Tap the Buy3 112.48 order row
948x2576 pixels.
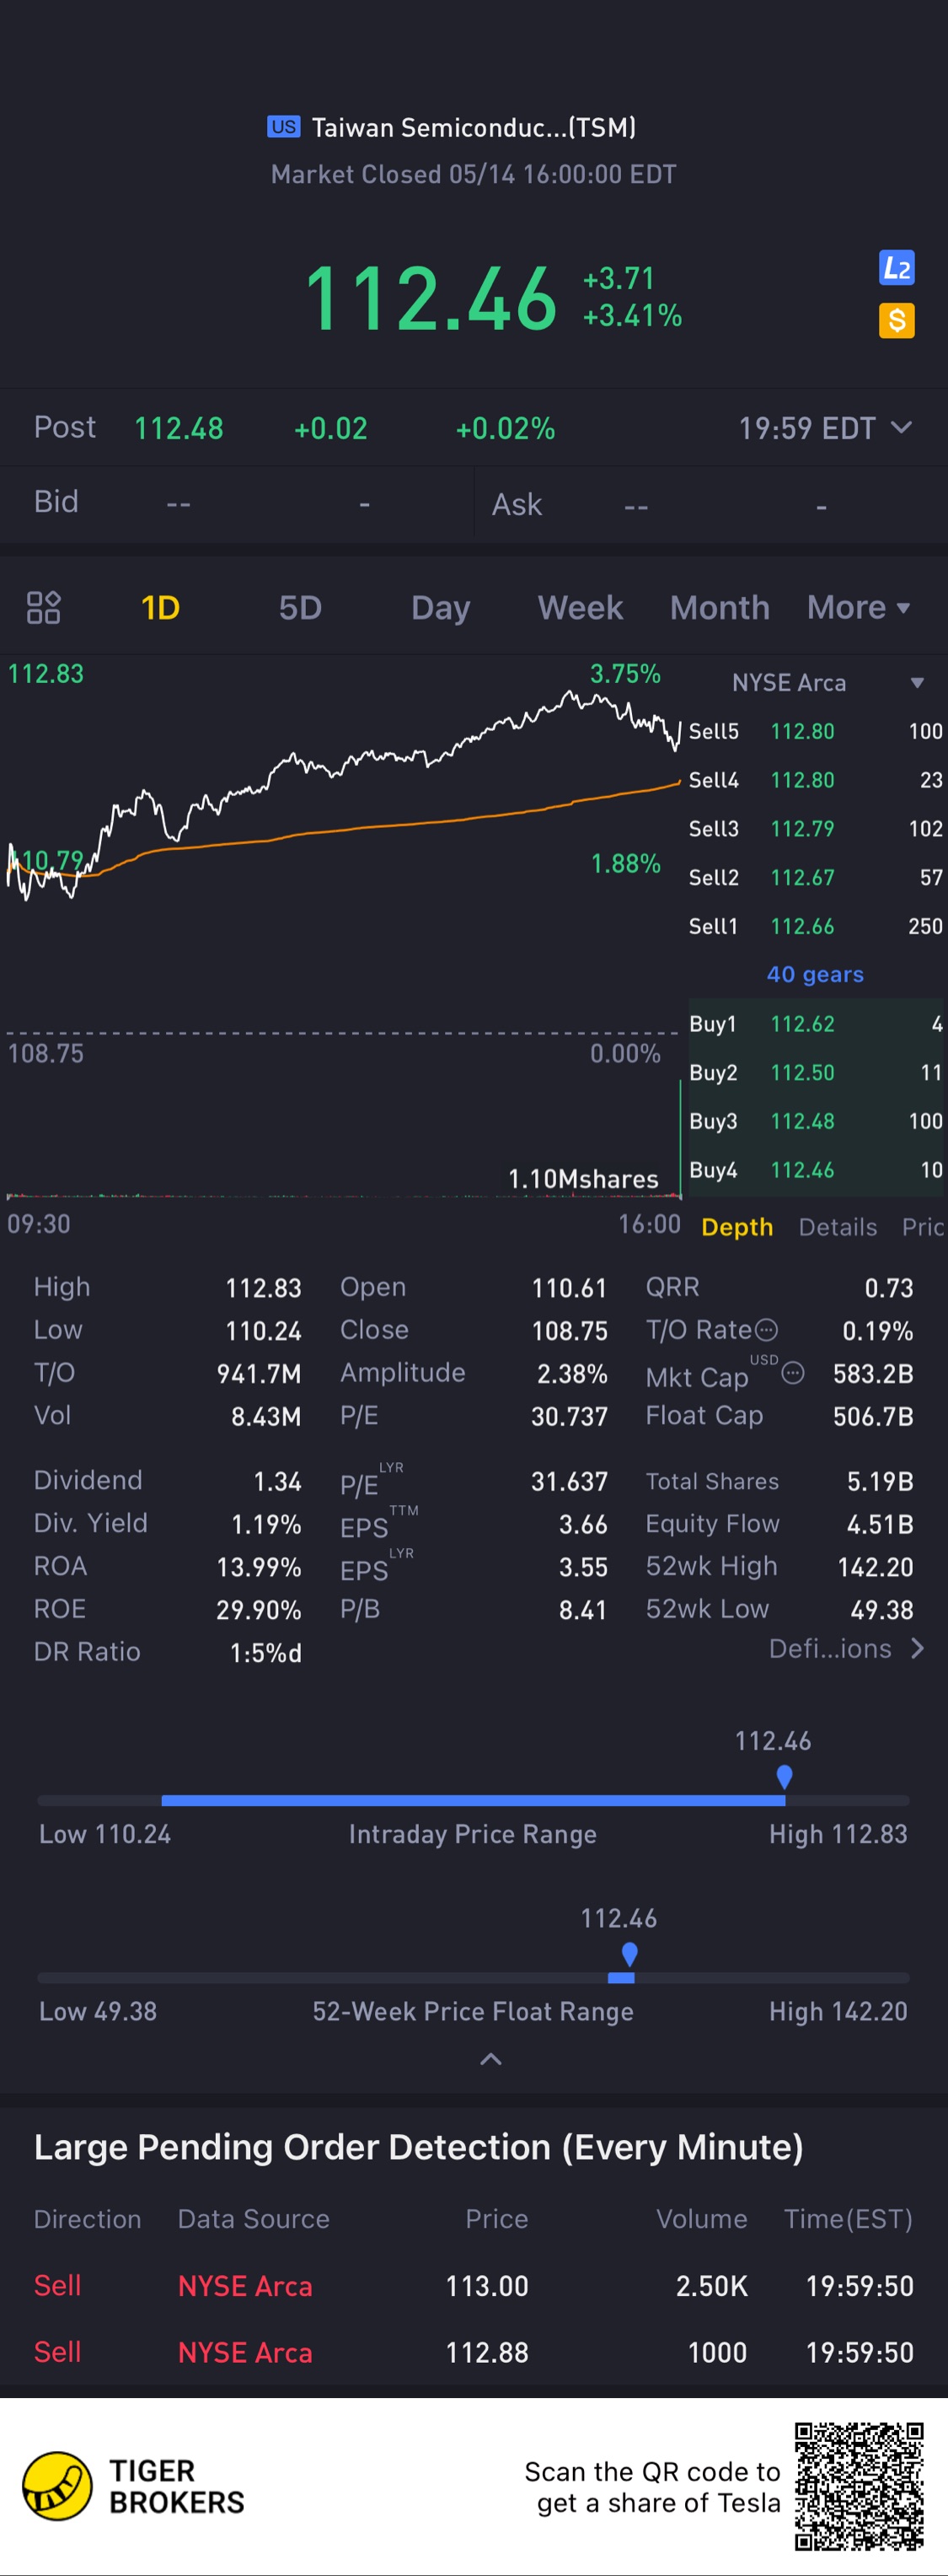[815, 1121]
